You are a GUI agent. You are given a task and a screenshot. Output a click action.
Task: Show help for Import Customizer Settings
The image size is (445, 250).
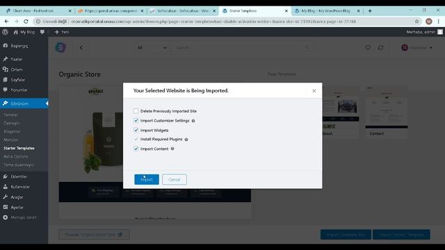[x=193, y=121]
